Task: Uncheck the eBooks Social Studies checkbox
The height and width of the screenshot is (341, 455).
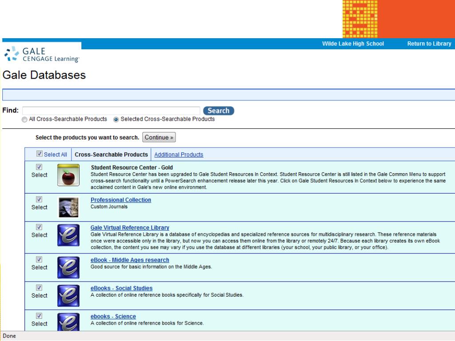Action: 39,288
